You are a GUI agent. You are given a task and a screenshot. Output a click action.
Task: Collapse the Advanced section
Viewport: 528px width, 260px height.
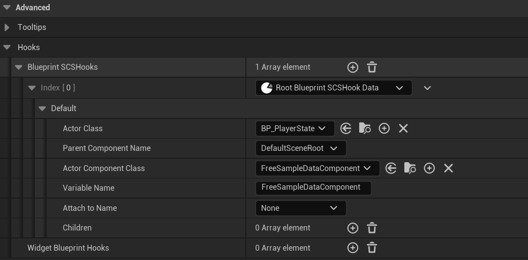click(x=7, y=7)
